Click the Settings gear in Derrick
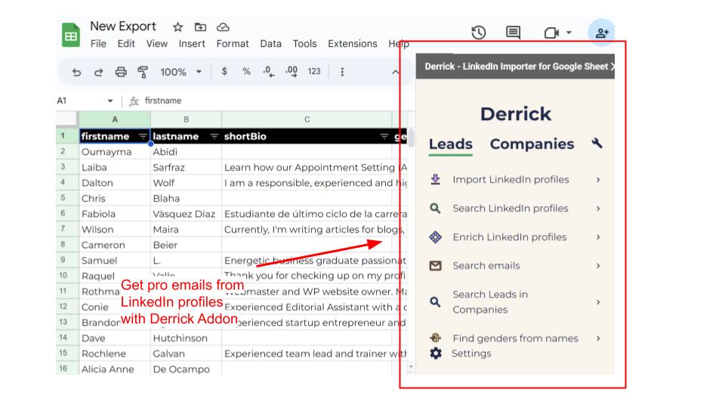 coord(436,354)
